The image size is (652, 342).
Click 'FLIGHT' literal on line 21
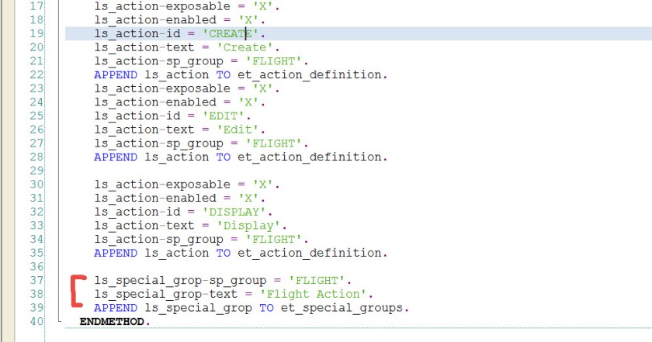[273, 61]
